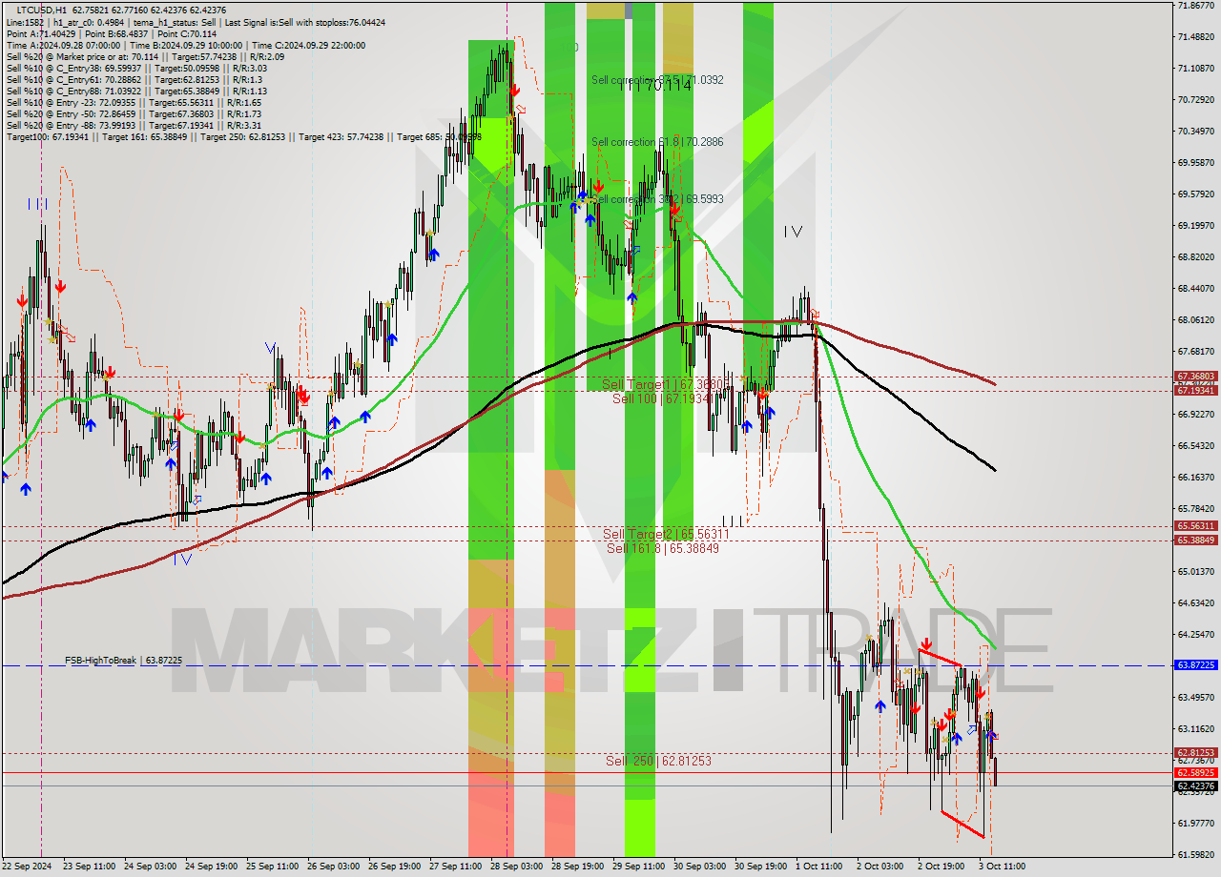Screen dimensions: 1221x877
Task: Click the '30 Sep 03:00' time label
Action: (x=699, y=867)
